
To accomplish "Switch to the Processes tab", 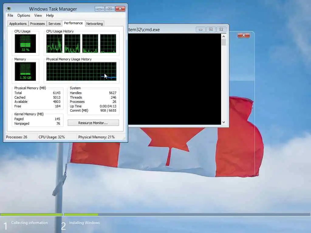I will [37, 24].
